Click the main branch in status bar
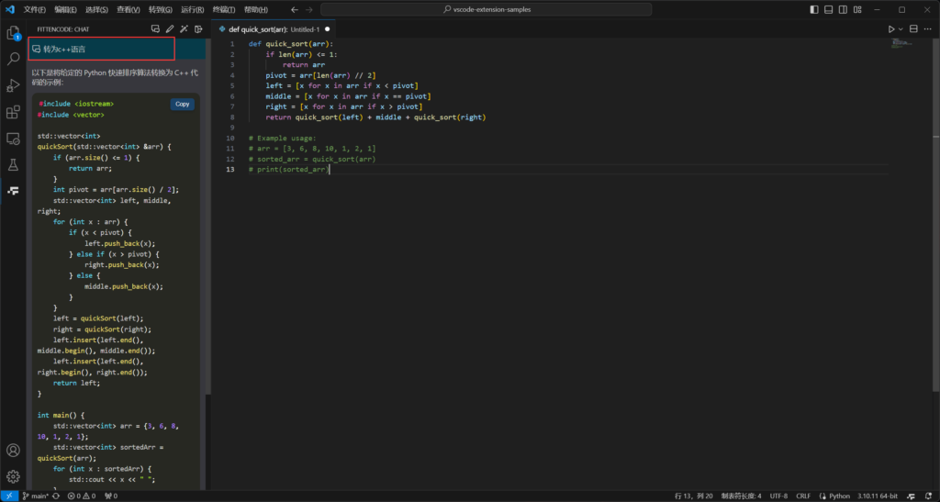Viewport: 940px width, 502px height. tap(35, 496)
